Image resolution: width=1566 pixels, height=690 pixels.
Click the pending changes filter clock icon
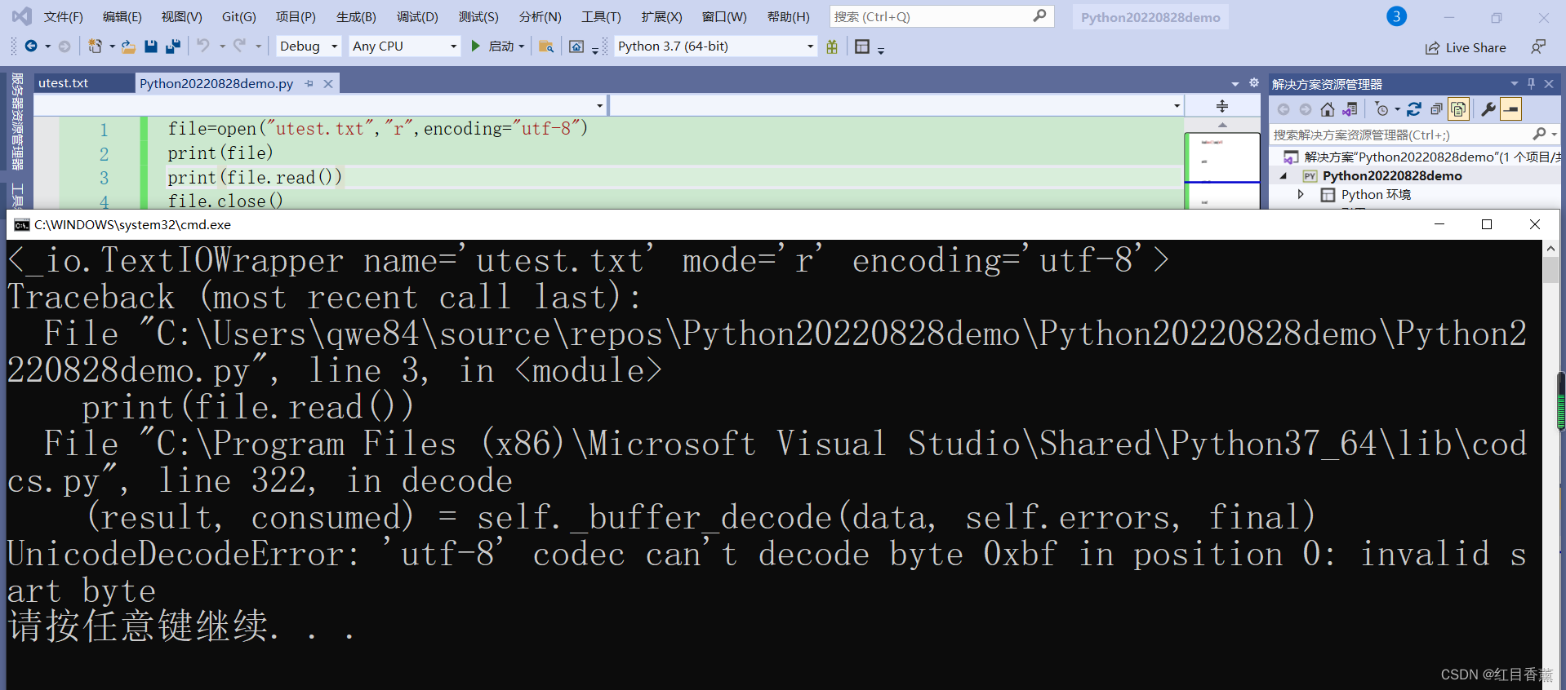coord(1381,109)
